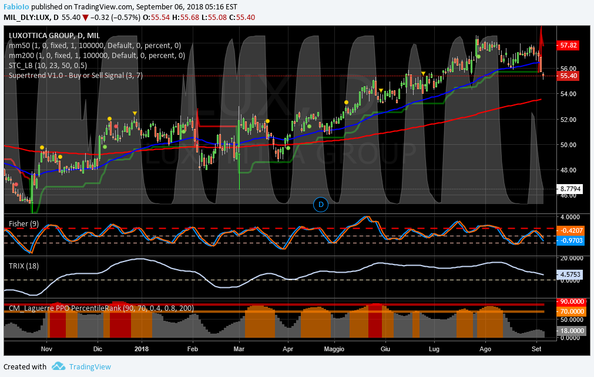Image resolution: width=594 pixels, height=377 pixels.
Task: Click the 52.00 price axis tick
Action: (568, 120)
